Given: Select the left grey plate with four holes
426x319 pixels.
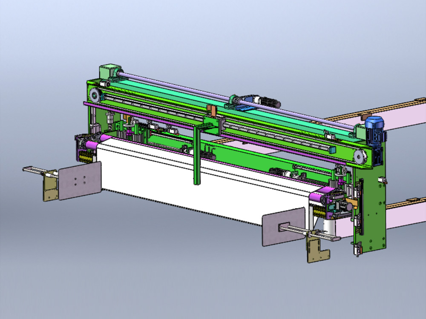Looking at the screenshot, I should 80,180.
